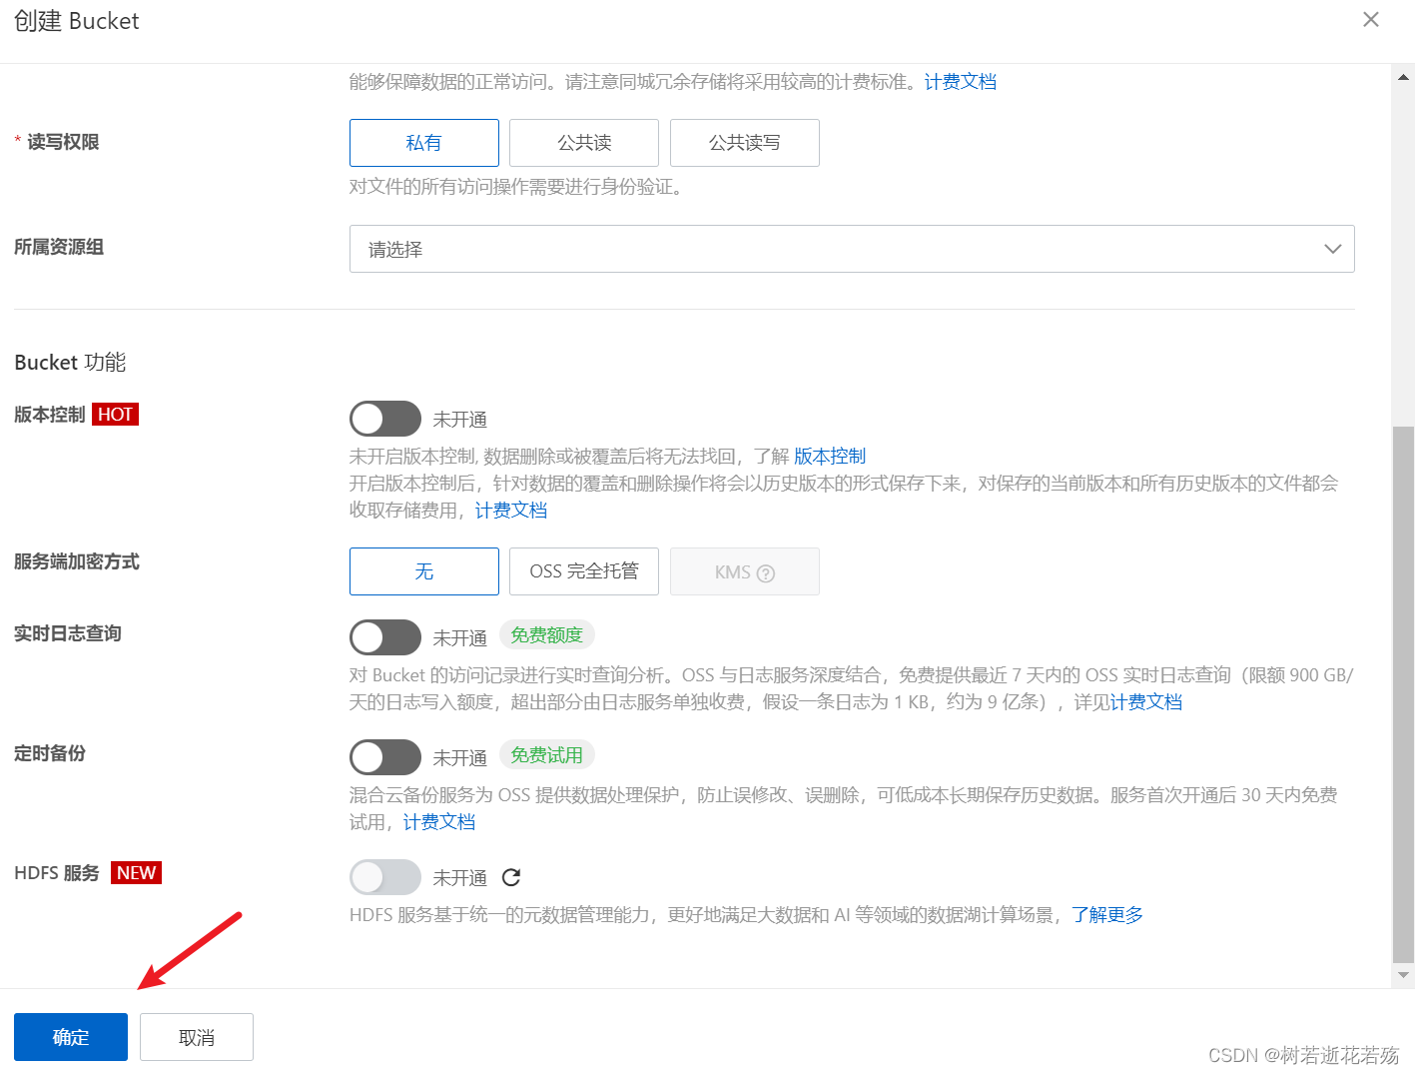Click the 免费试用 badge next to 定时备份
Image resolution: width=1415 pixels, height=1074 pixels.
pyautogui.click(x=546, y=754)
